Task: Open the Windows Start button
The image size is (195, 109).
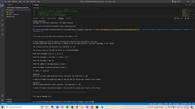Action: [x=2, y=107]
